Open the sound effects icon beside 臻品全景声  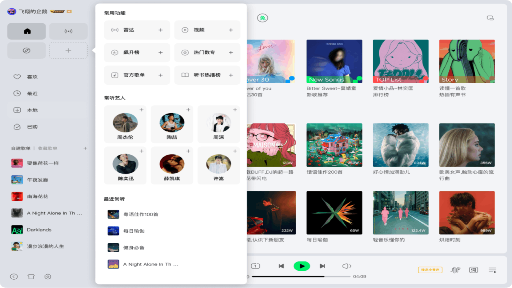456,270
